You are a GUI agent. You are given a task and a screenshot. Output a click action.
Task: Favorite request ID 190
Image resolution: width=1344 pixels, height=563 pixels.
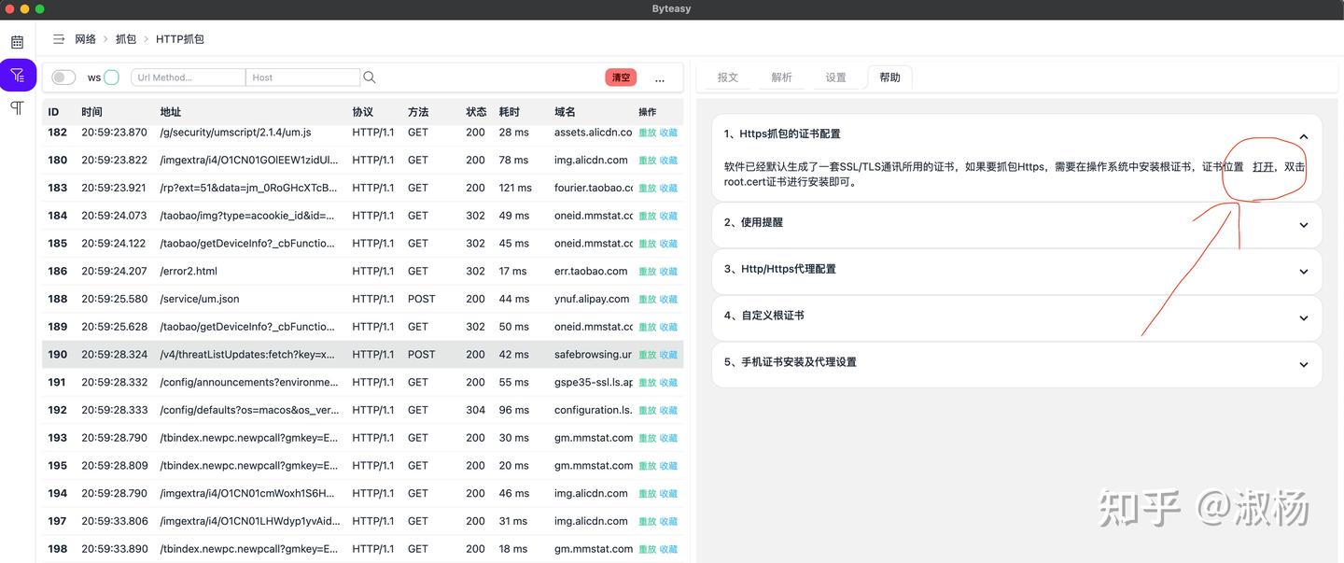coord(668,355)
